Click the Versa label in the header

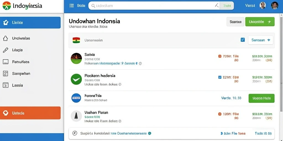pyautogui.click(x=250, y=6)
